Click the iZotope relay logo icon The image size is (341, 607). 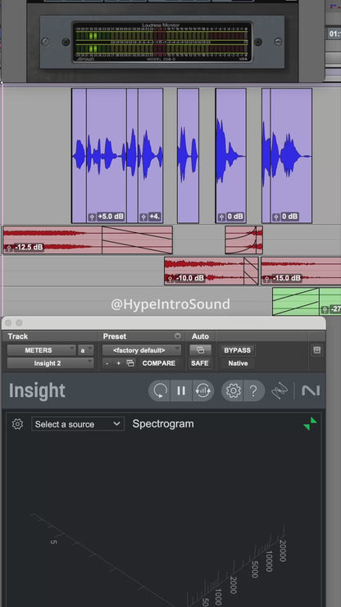[x=280, y=390]
